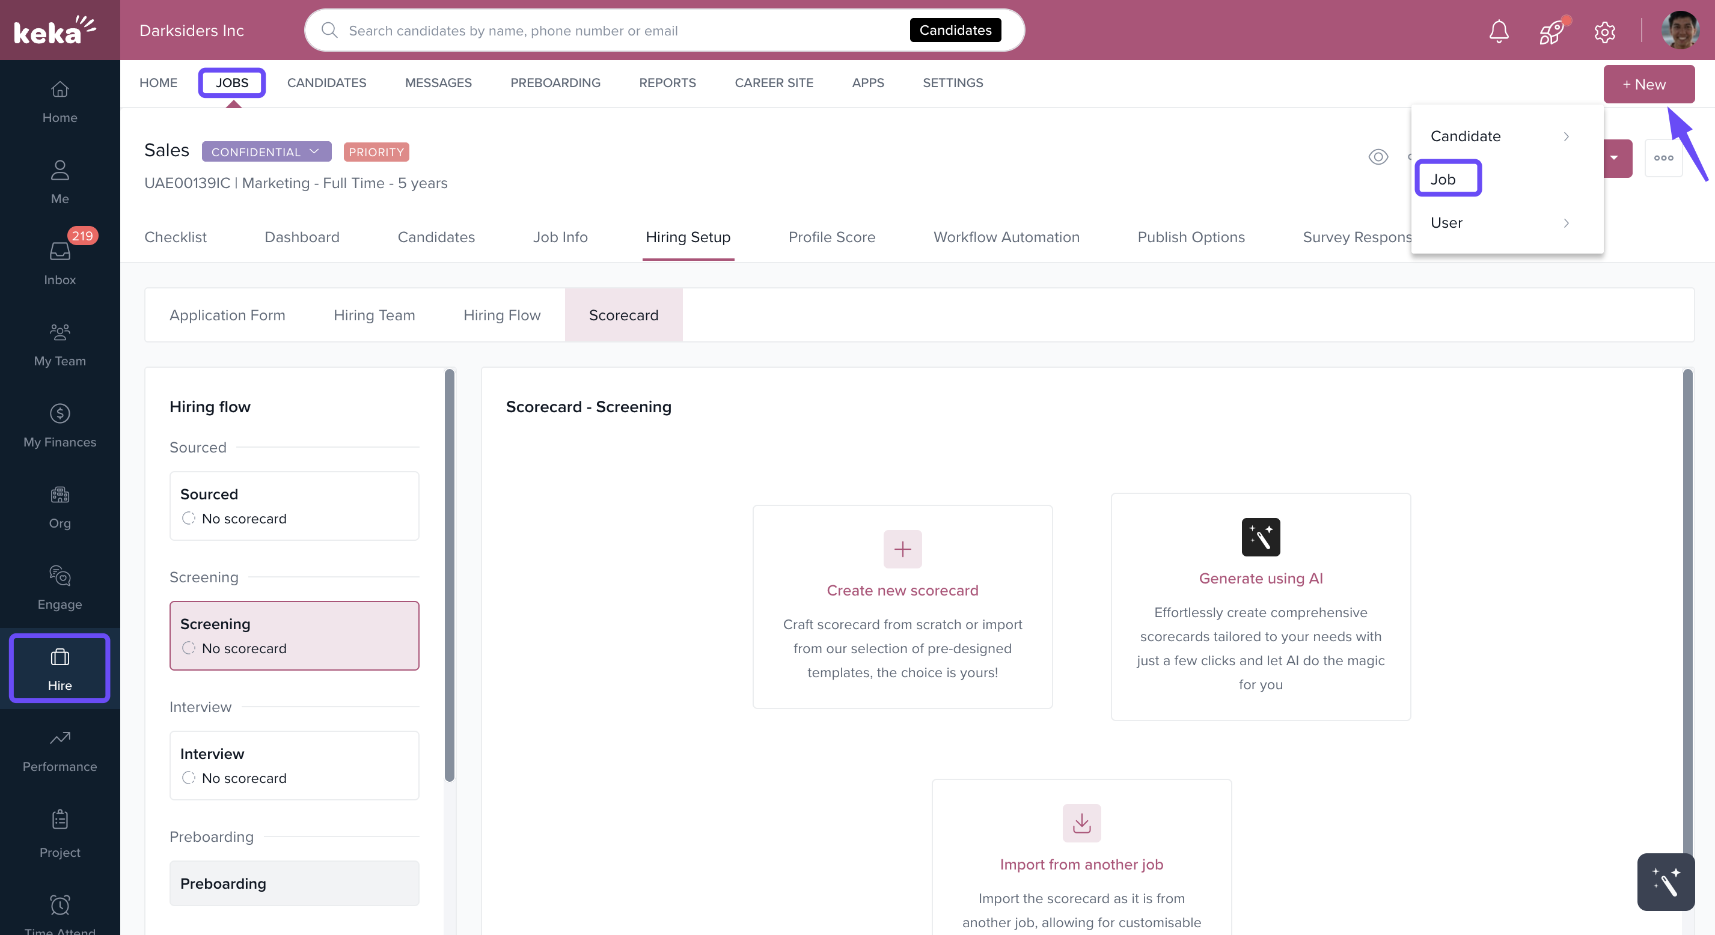Click the hiring flow panel scrollbar
This screenshot has height=935, width=1715.
tap(450, 575)
